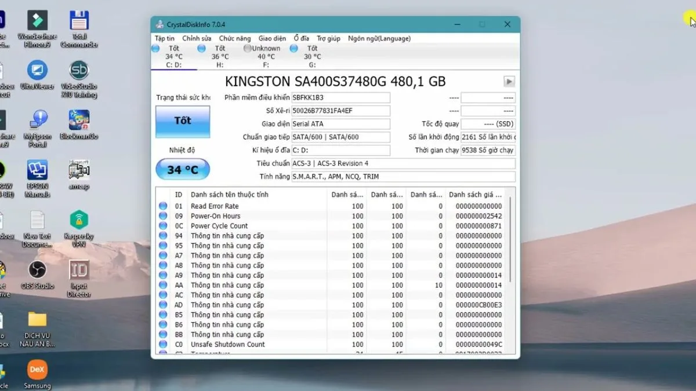
Task: Click the next disk arrow button
Action: click(x=509, y=82)
